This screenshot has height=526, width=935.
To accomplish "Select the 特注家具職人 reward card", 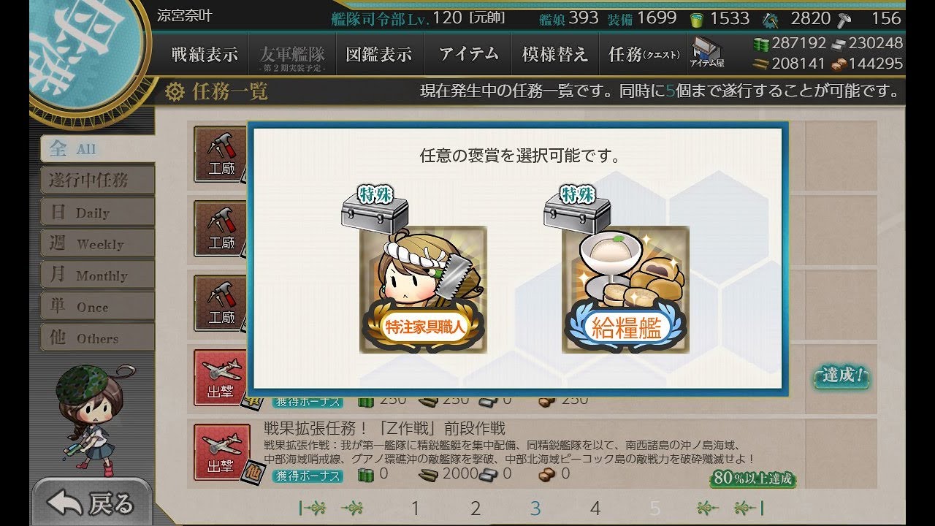I will 423,290.
